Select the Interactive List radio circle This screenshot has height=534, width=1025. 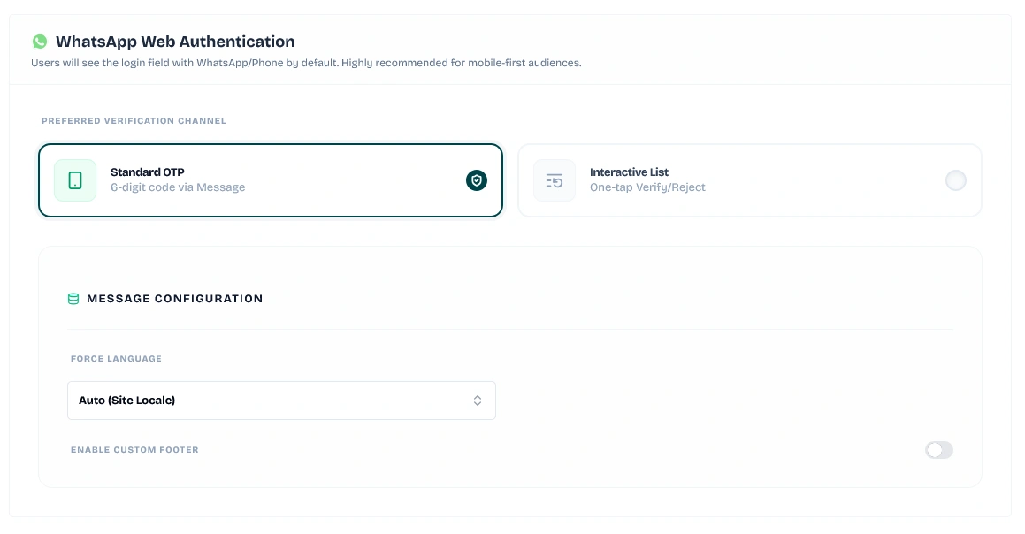956,180
